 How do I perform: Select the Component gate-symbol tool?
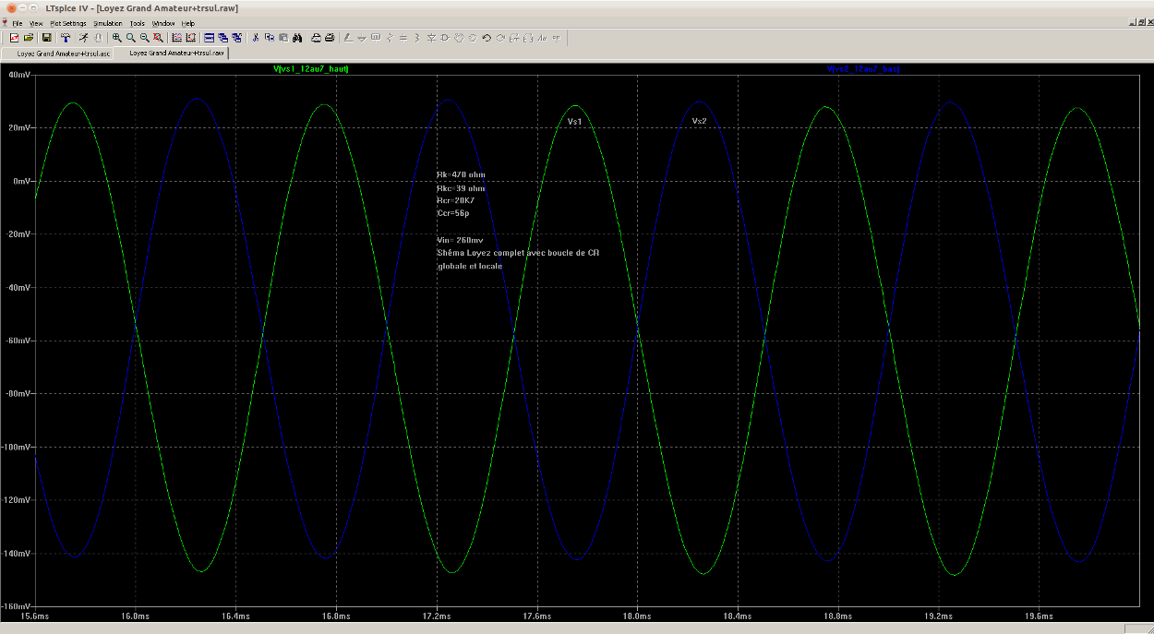445,38
